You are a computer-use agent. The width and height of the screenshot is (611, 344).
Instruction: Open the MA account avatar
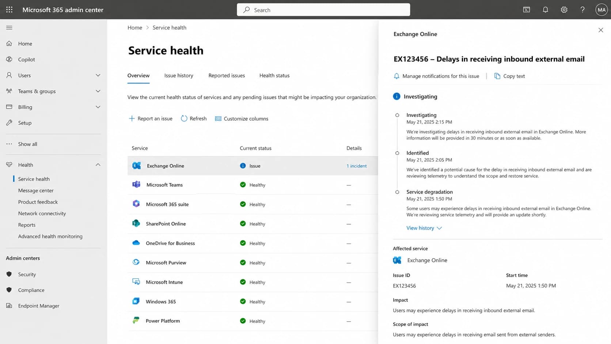601,10
